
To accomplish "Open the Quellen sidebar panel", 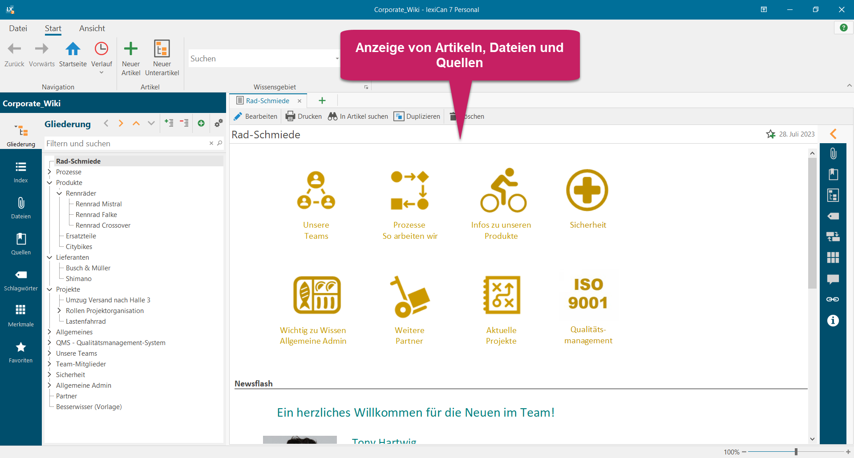I will [21, 244].
